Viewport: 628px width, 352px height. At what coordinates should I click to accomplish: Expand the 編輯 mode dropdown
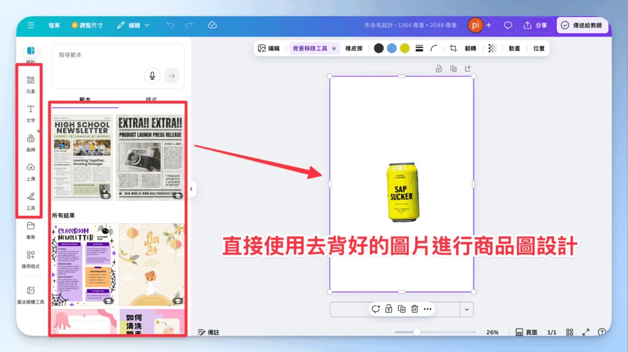click(133, 25)
